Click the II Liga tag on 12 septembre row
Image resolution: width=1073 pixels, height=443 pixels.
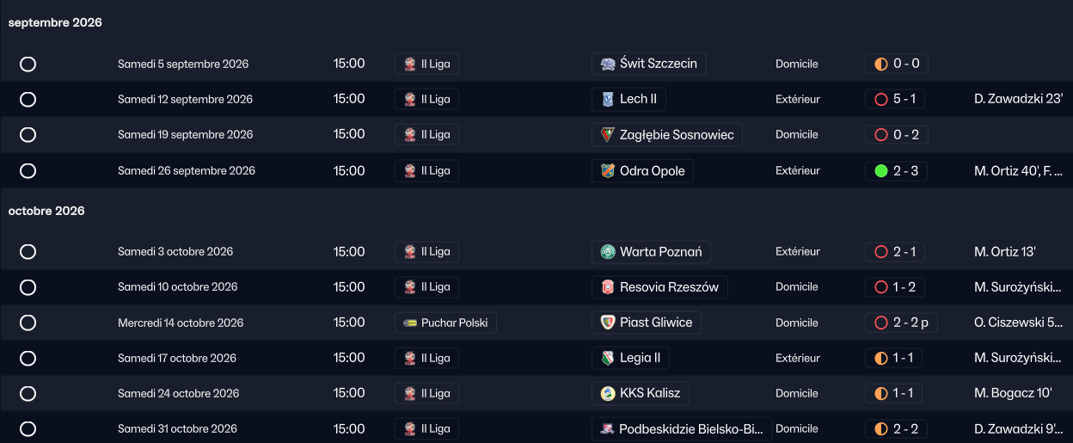[427, 99]
